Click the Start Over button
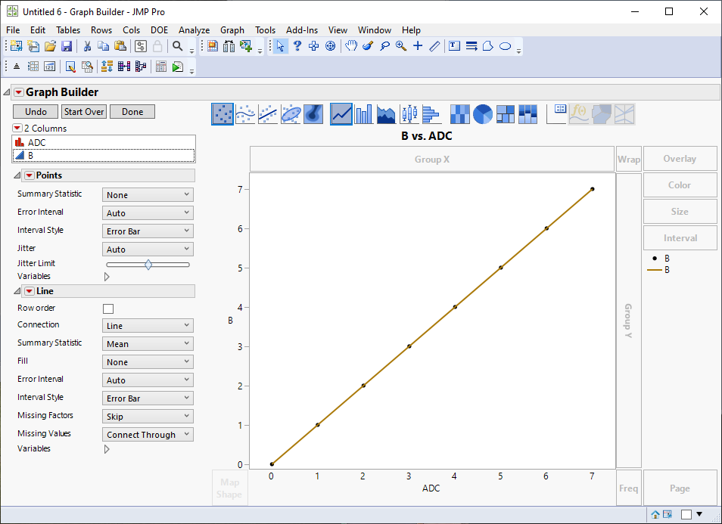The image size is (722, 524). (83, 111)
